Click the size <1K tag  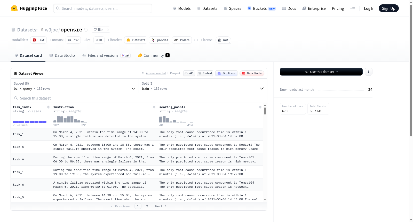(99, 40)
